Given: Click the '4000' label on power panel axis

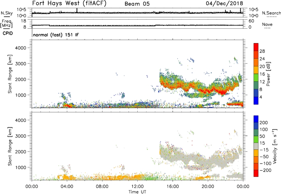Looking at the screenshot, I should [x=20, y=48].
